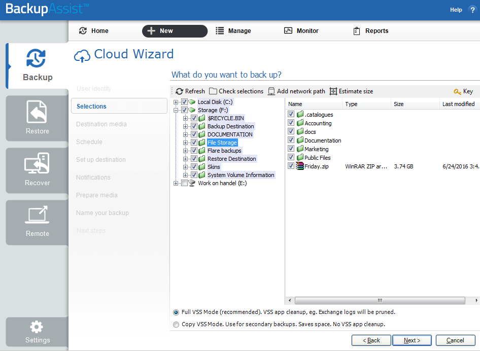
Task: Uncheck the Documentation checkbox in file list
Action: [291, 140]
